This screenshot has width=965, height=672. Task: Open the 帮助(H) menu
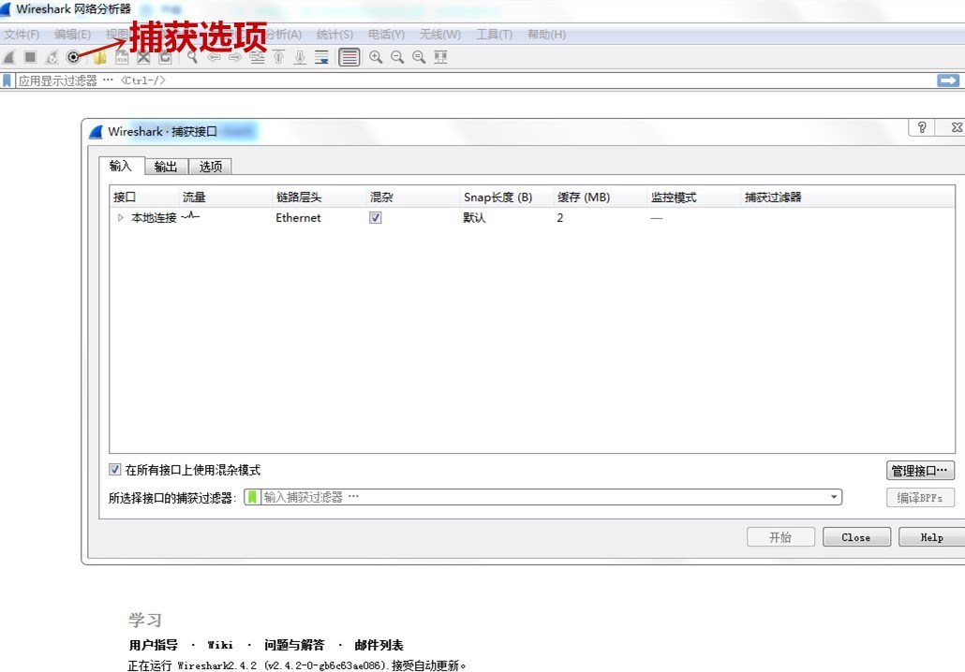[546, 35]
